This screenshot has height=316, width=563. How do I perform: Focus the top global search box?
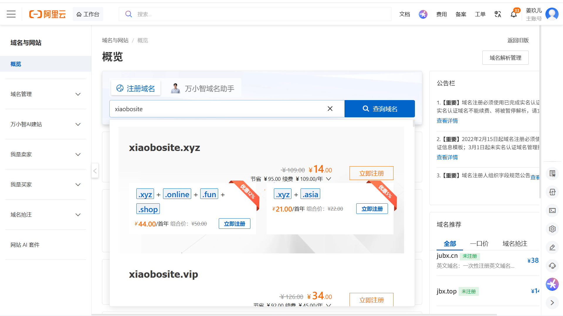[255, 14]
